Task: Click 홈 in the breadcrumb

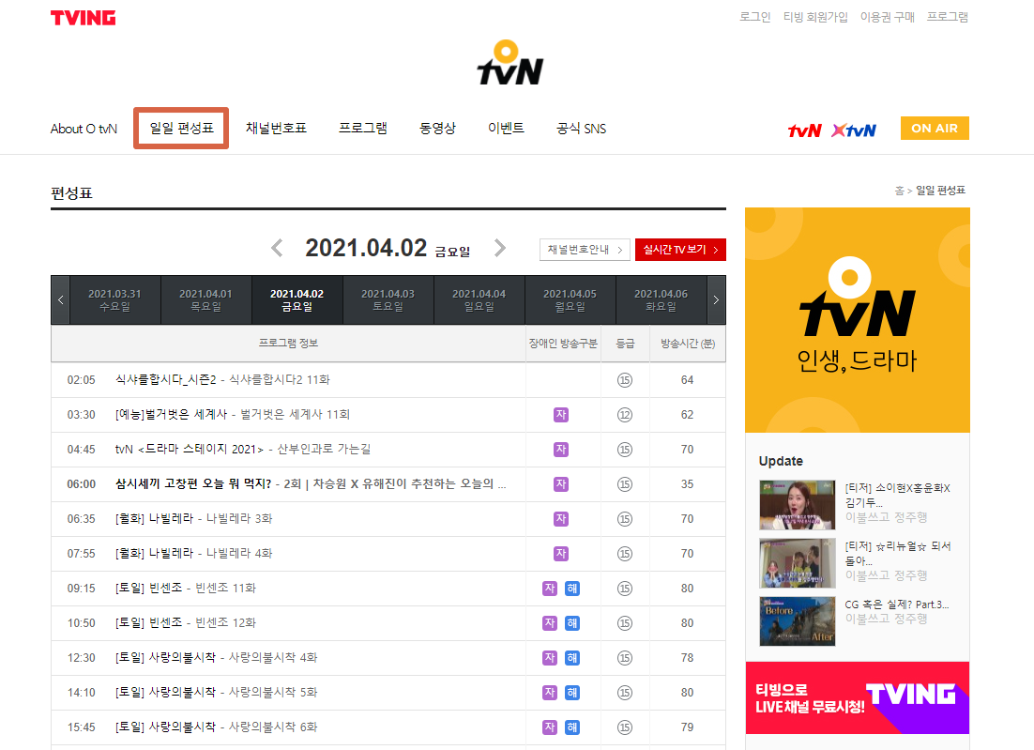Action: coord(899,191)
